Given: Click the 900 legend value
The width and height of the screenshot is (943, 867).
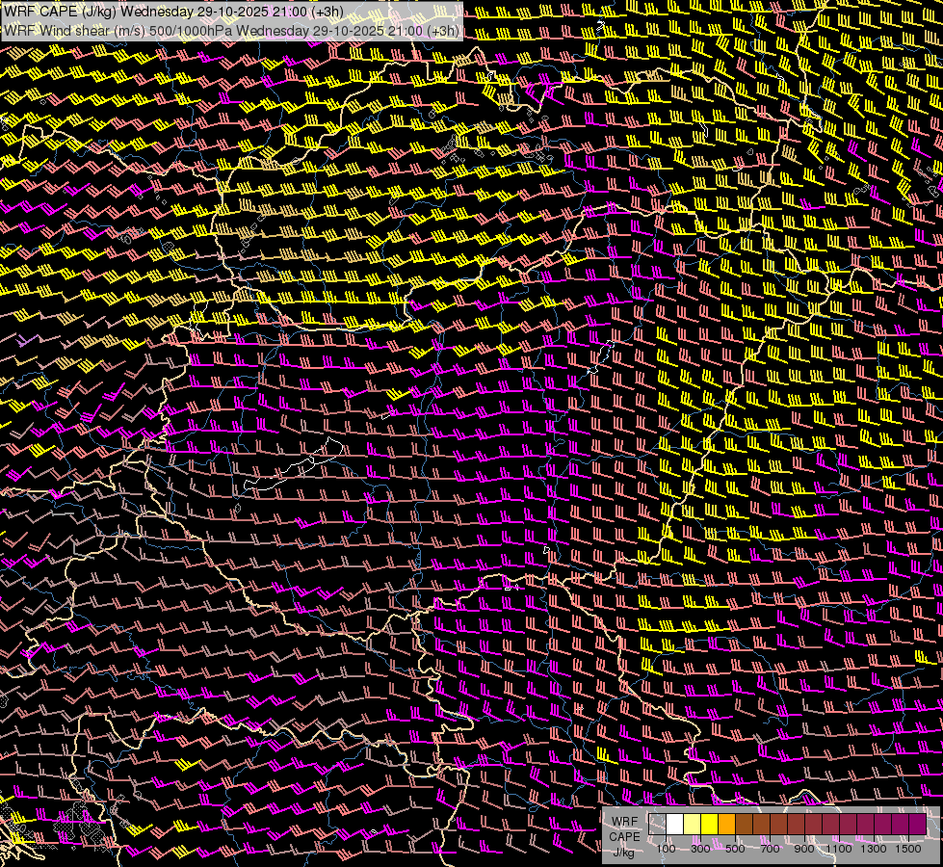Looking at the screenshot, I should [804, 849].
